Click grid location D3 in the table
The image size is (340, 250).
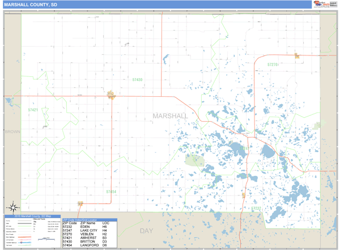tap(104, 242)
